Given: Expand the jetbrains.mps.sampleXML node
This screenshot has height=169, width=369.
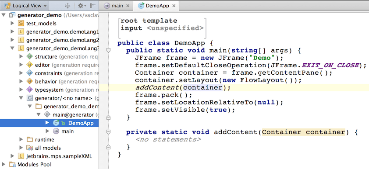Looking at the screenshot, I should pyautogui.click(x=12, y=156).
